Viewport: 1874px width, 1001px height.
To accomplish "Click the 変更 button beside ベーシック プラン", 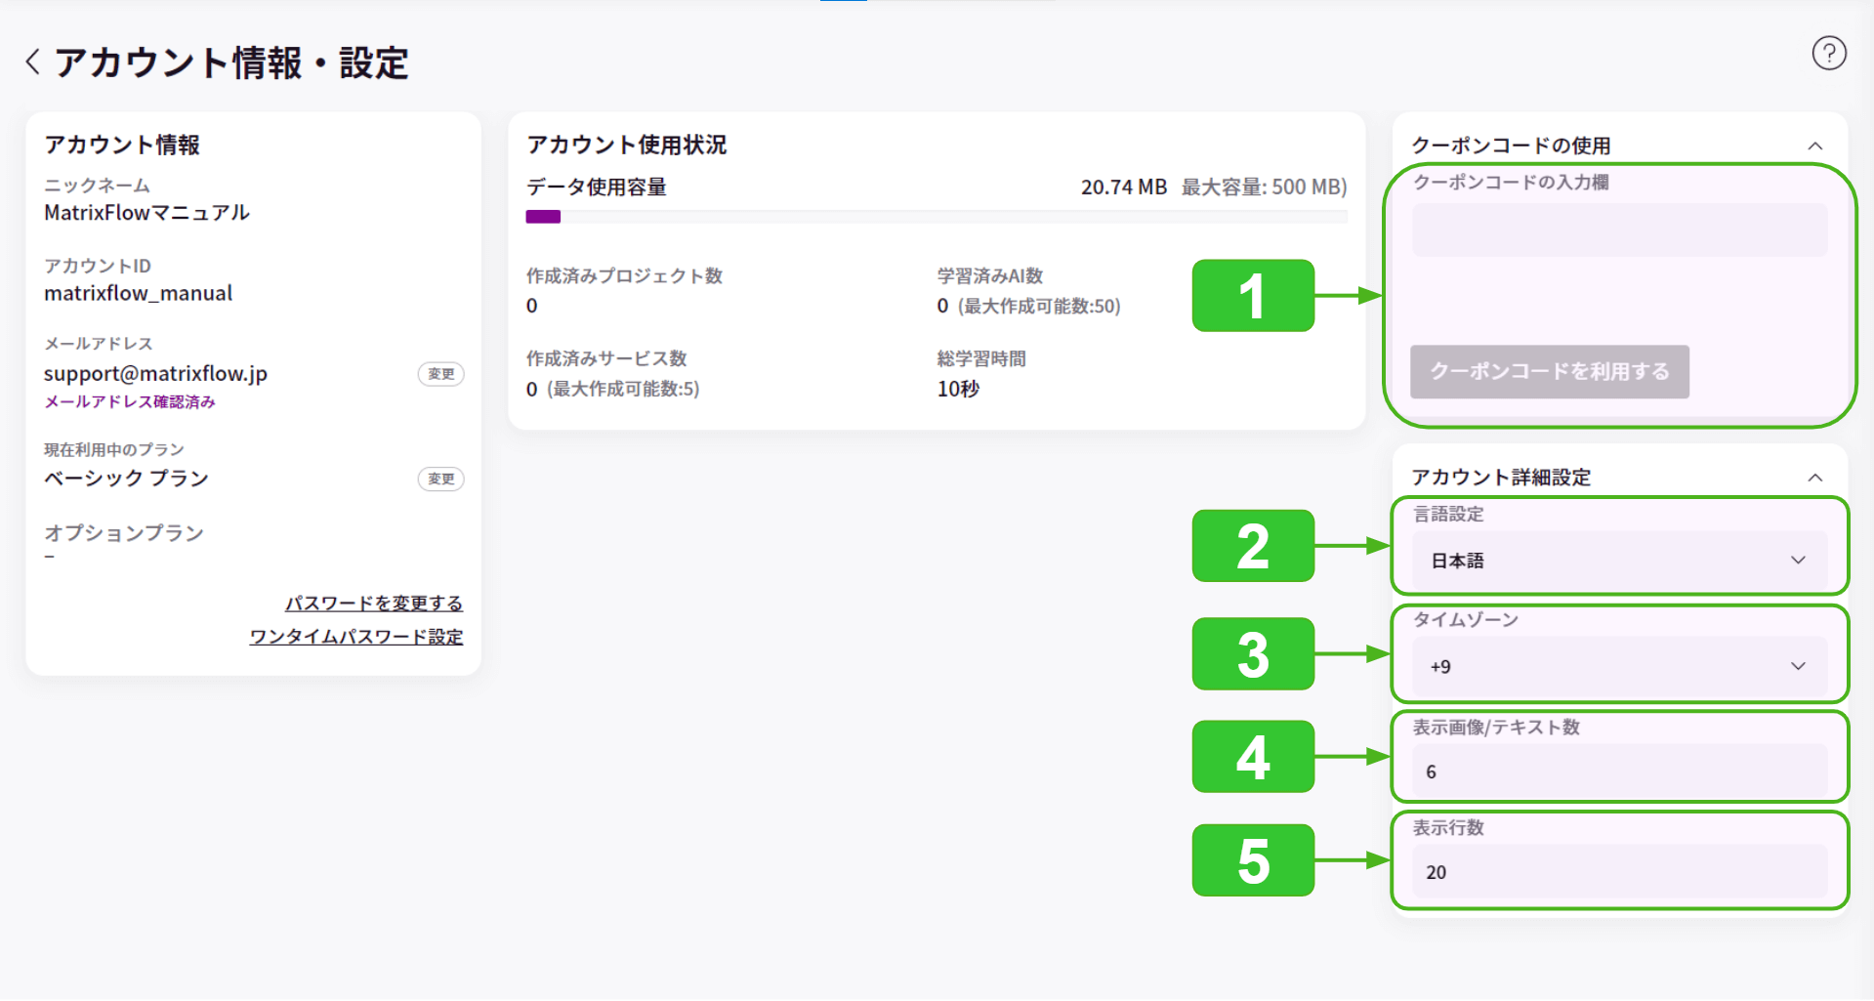I will point(440,479).
